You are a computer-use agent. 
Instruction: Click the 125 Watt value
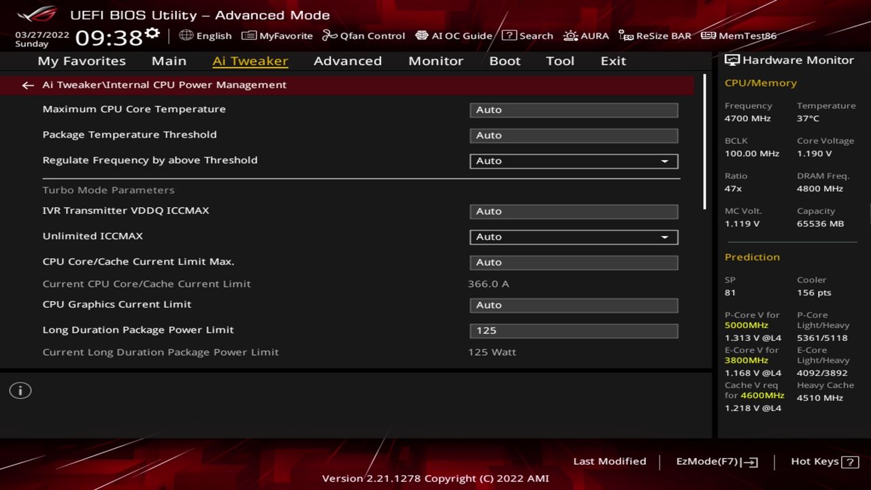[x=492, y=353]
